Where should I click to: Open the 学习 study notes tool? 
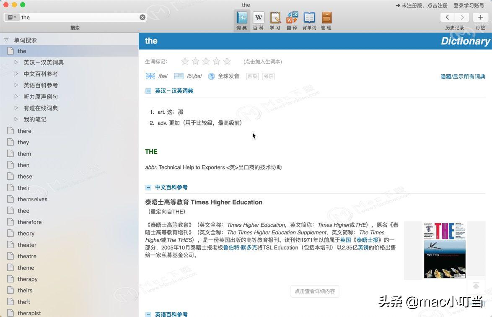click(x=275, y=19)
